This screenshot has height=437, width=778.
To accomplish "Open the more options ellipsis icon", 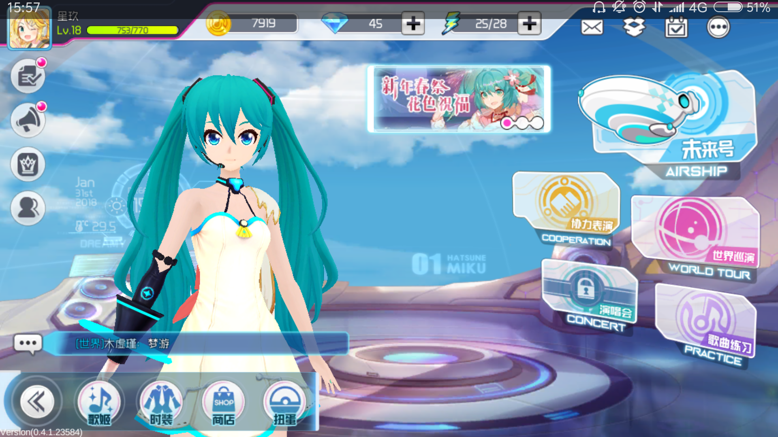I will (x=718, y=27).
